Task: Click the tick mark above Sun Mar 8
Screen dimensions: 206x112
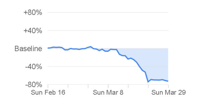Action: pos(108,86)
